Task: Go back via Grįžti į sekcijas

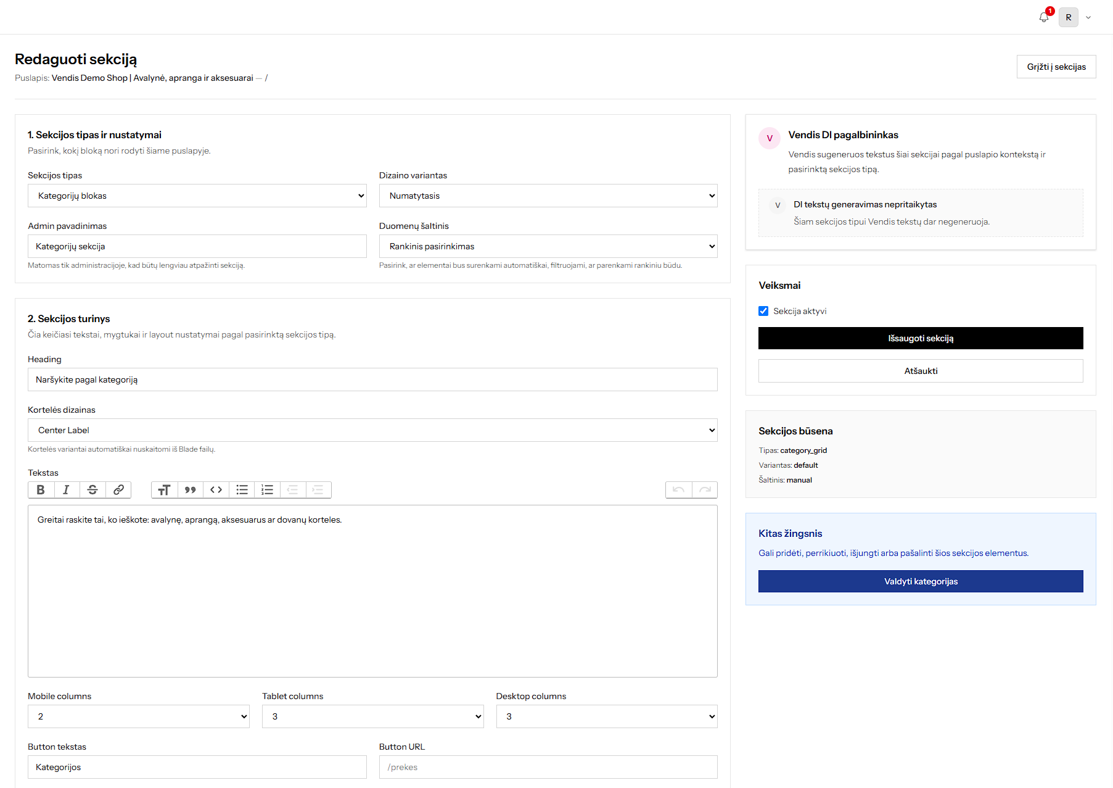Action: (1056, 67)
